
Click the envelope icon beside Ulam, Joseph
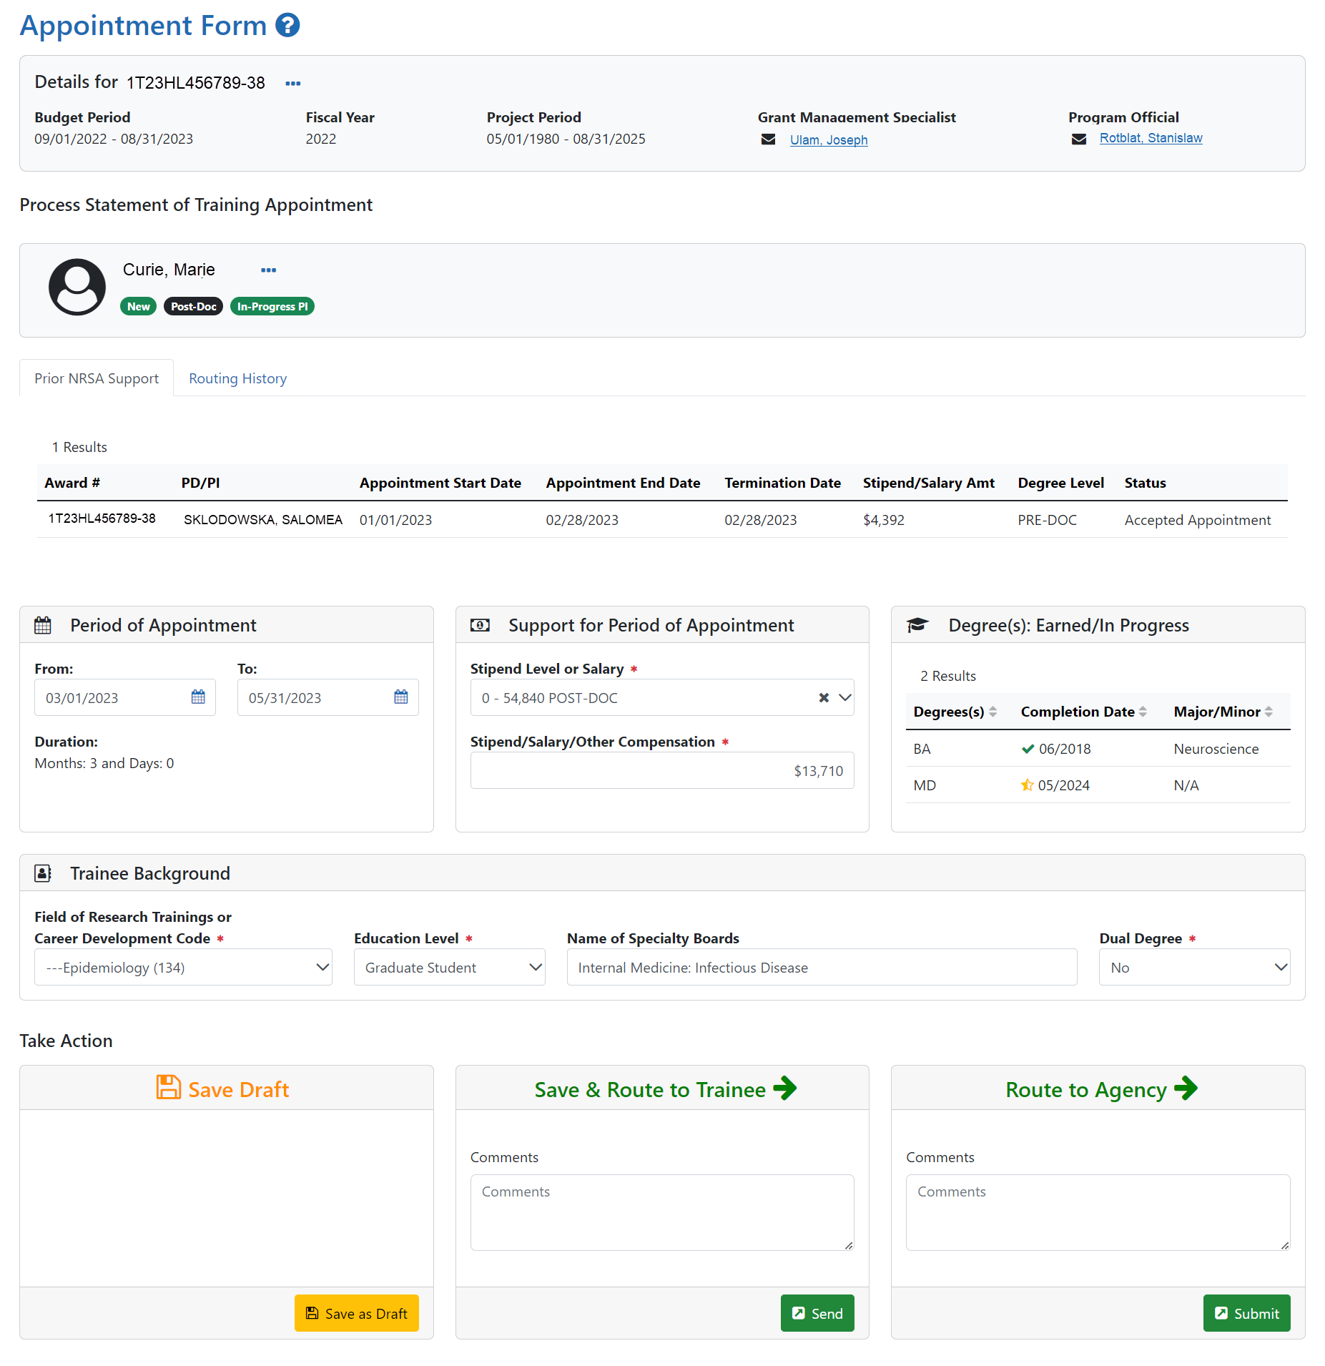pyautogui.click(x=768, y=139)
